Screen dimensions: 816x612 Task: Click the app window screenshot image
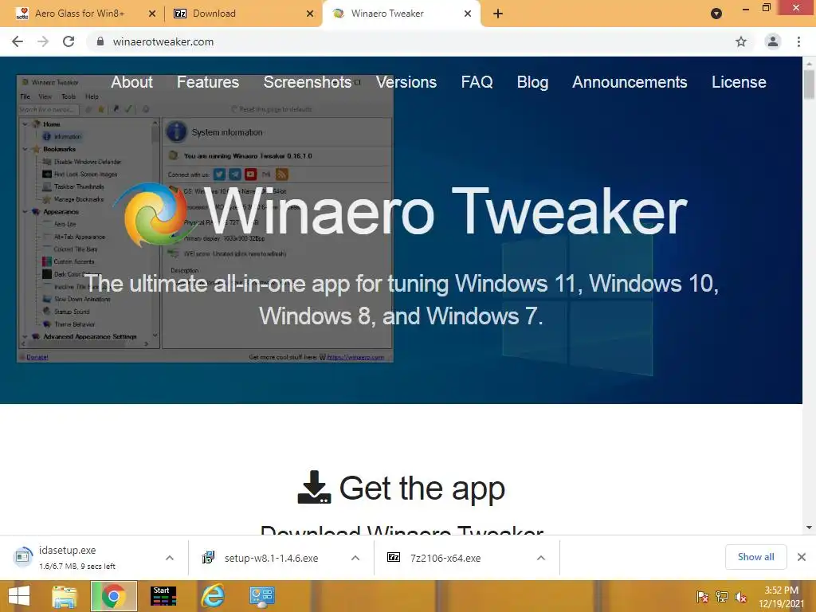205,218
